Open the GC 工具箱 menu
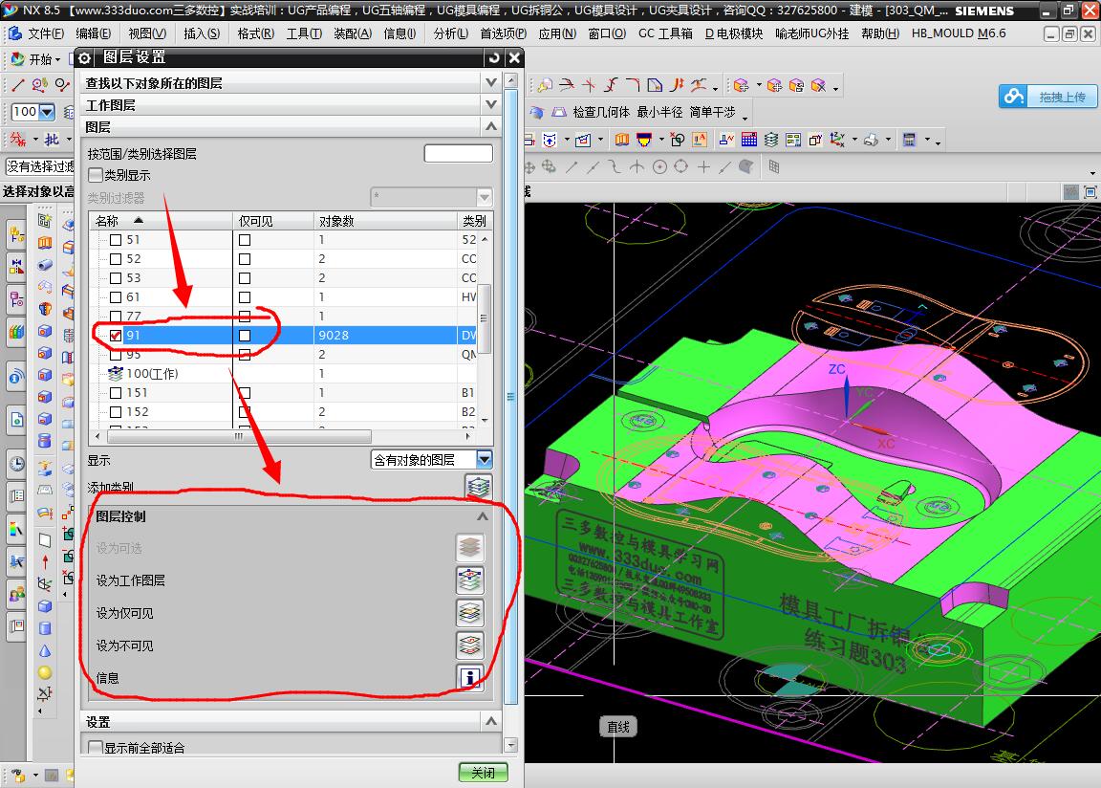The height and width of the screenshot is (788, 1101). click(x=665, y=33)
